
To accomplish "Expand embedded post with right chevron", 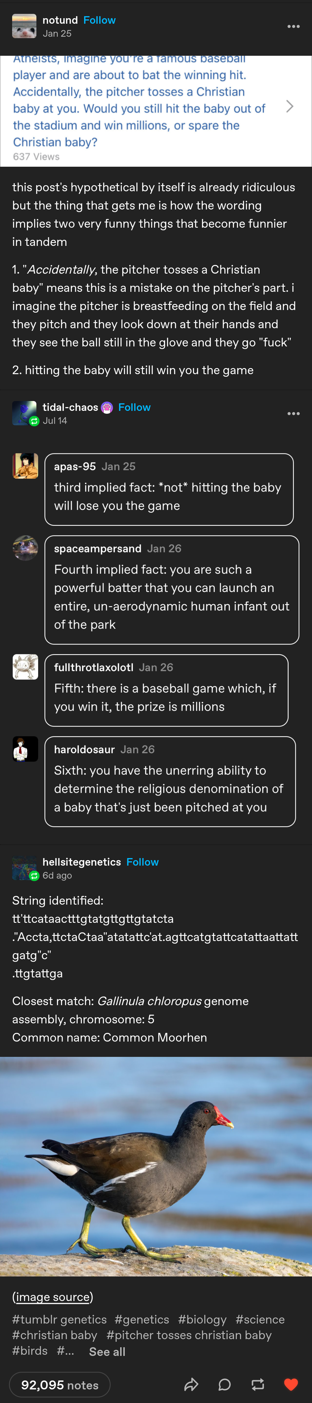I will (x=290, y=106).
